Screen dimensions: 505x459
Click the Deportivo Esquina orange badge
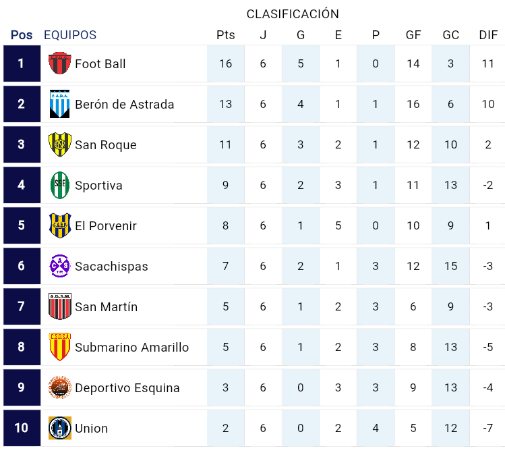[60, 387]
